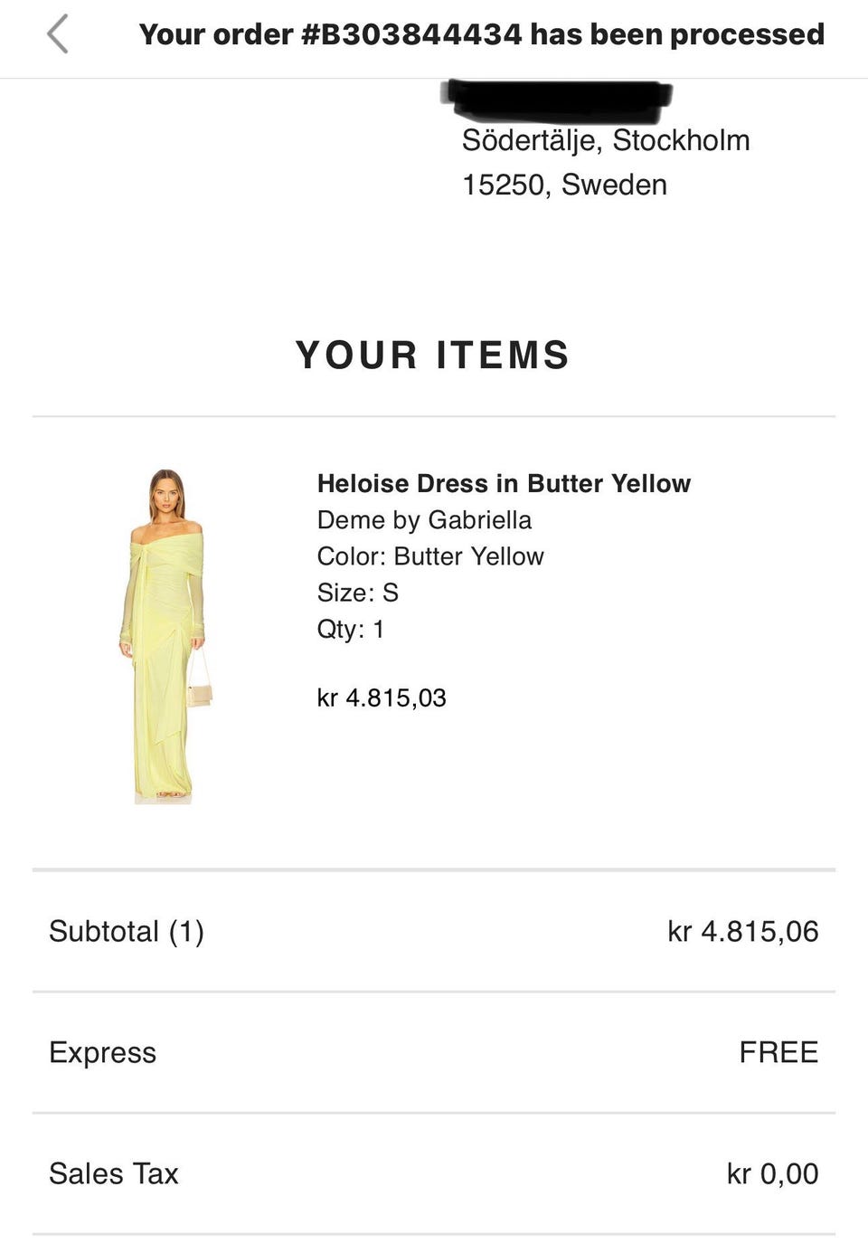Viewport: 868px width, 1253px height.
Task: Click the item price kr 4.815,03
Action: (x=382, y=698)
